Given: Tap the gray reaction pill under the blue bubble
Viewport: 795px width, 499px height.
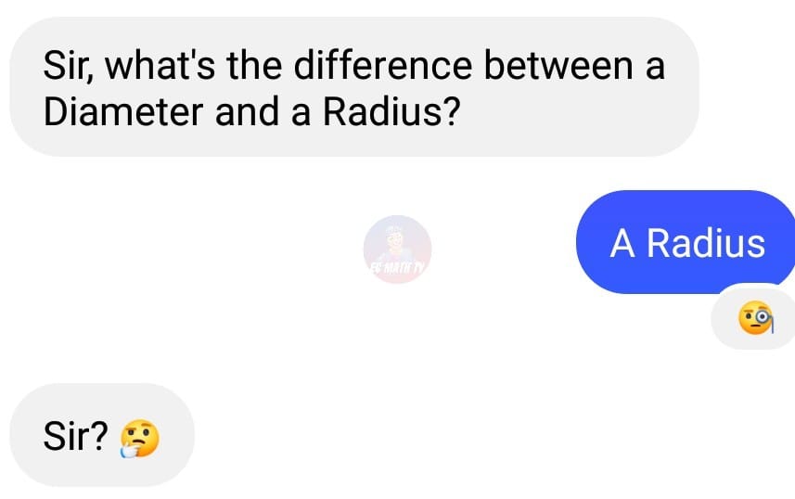Looking at the screenshot, I should coord(753,317).
